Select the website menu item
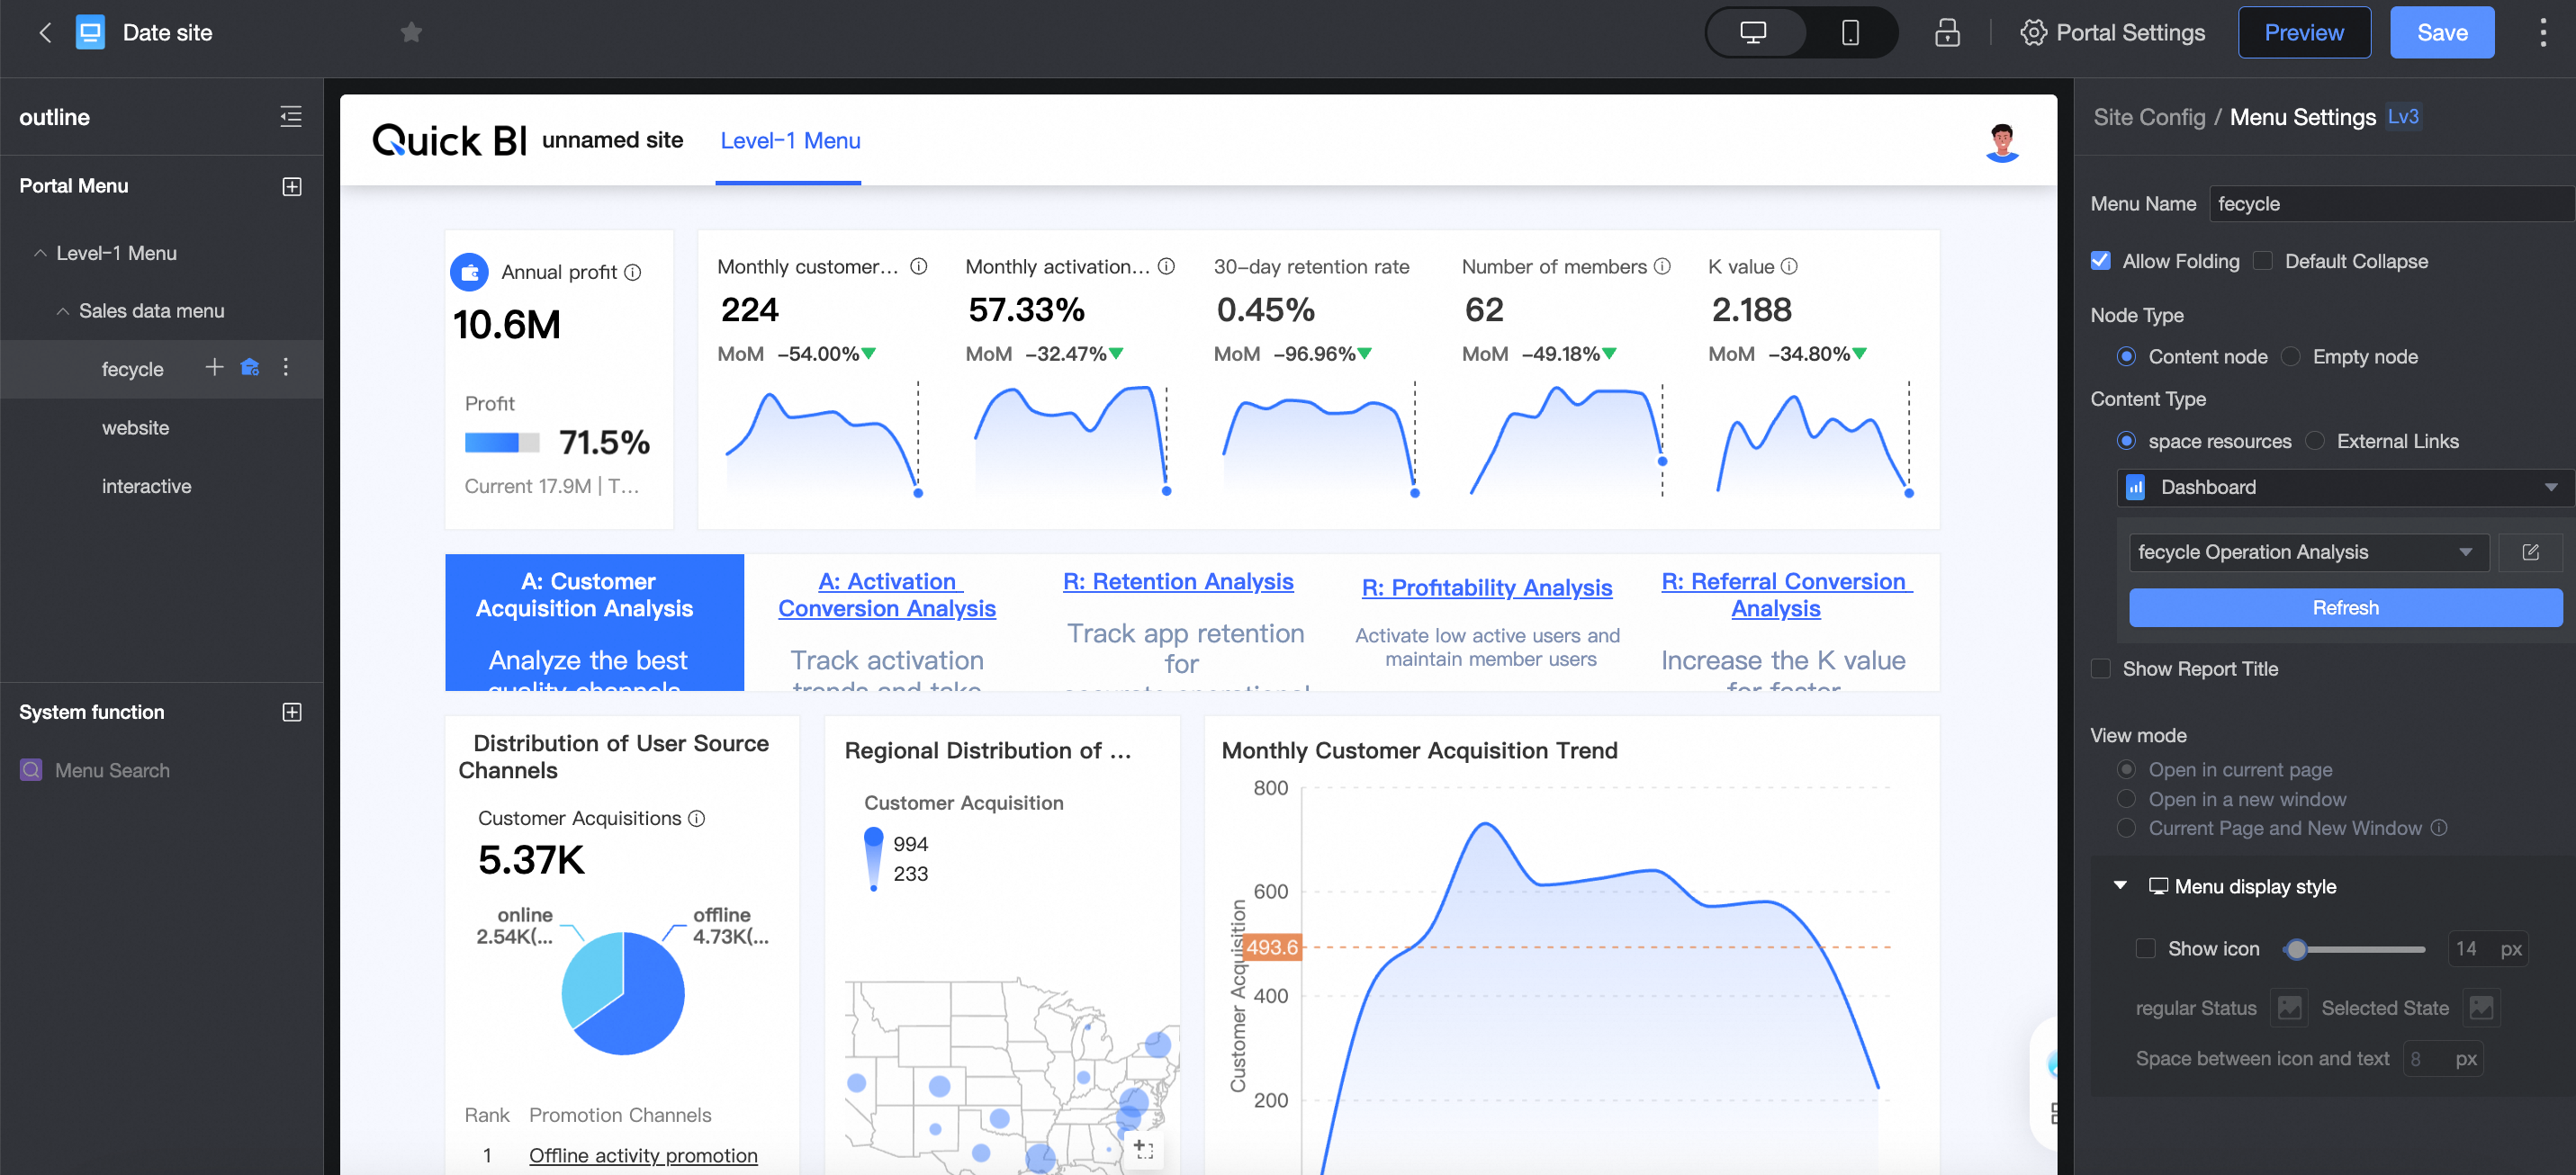This screenshot has height=1175, width=2576. point(135,428)
